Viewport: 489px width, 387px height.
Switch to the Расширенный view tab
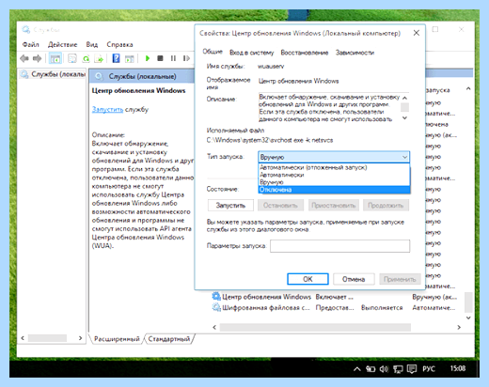pos(117,339)
